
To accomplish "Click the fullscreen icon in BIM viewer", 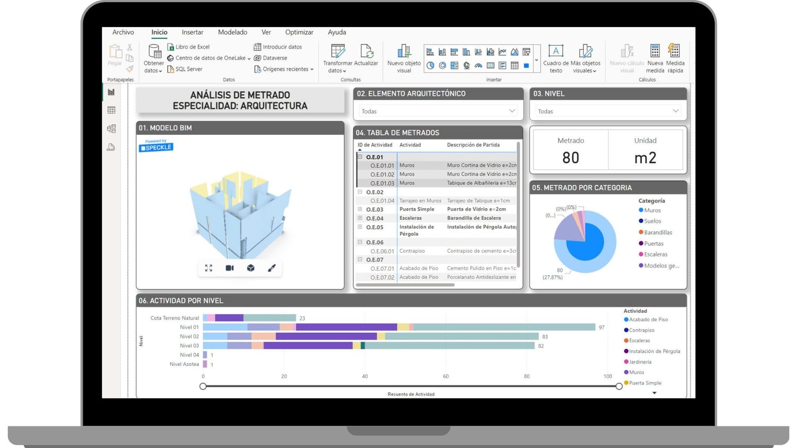I will point(209,268).
